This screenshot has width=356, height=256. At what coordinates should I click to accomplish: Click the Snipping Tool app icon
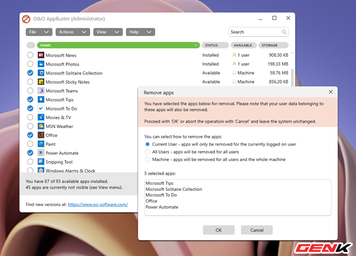(x=41, y=161)
